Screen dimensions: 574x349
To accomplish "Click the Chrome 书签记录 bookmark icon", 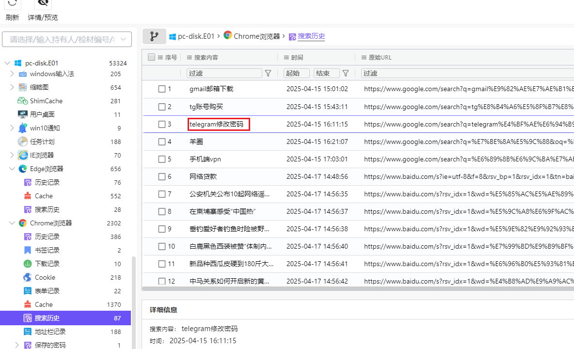I will click(28, 250).
